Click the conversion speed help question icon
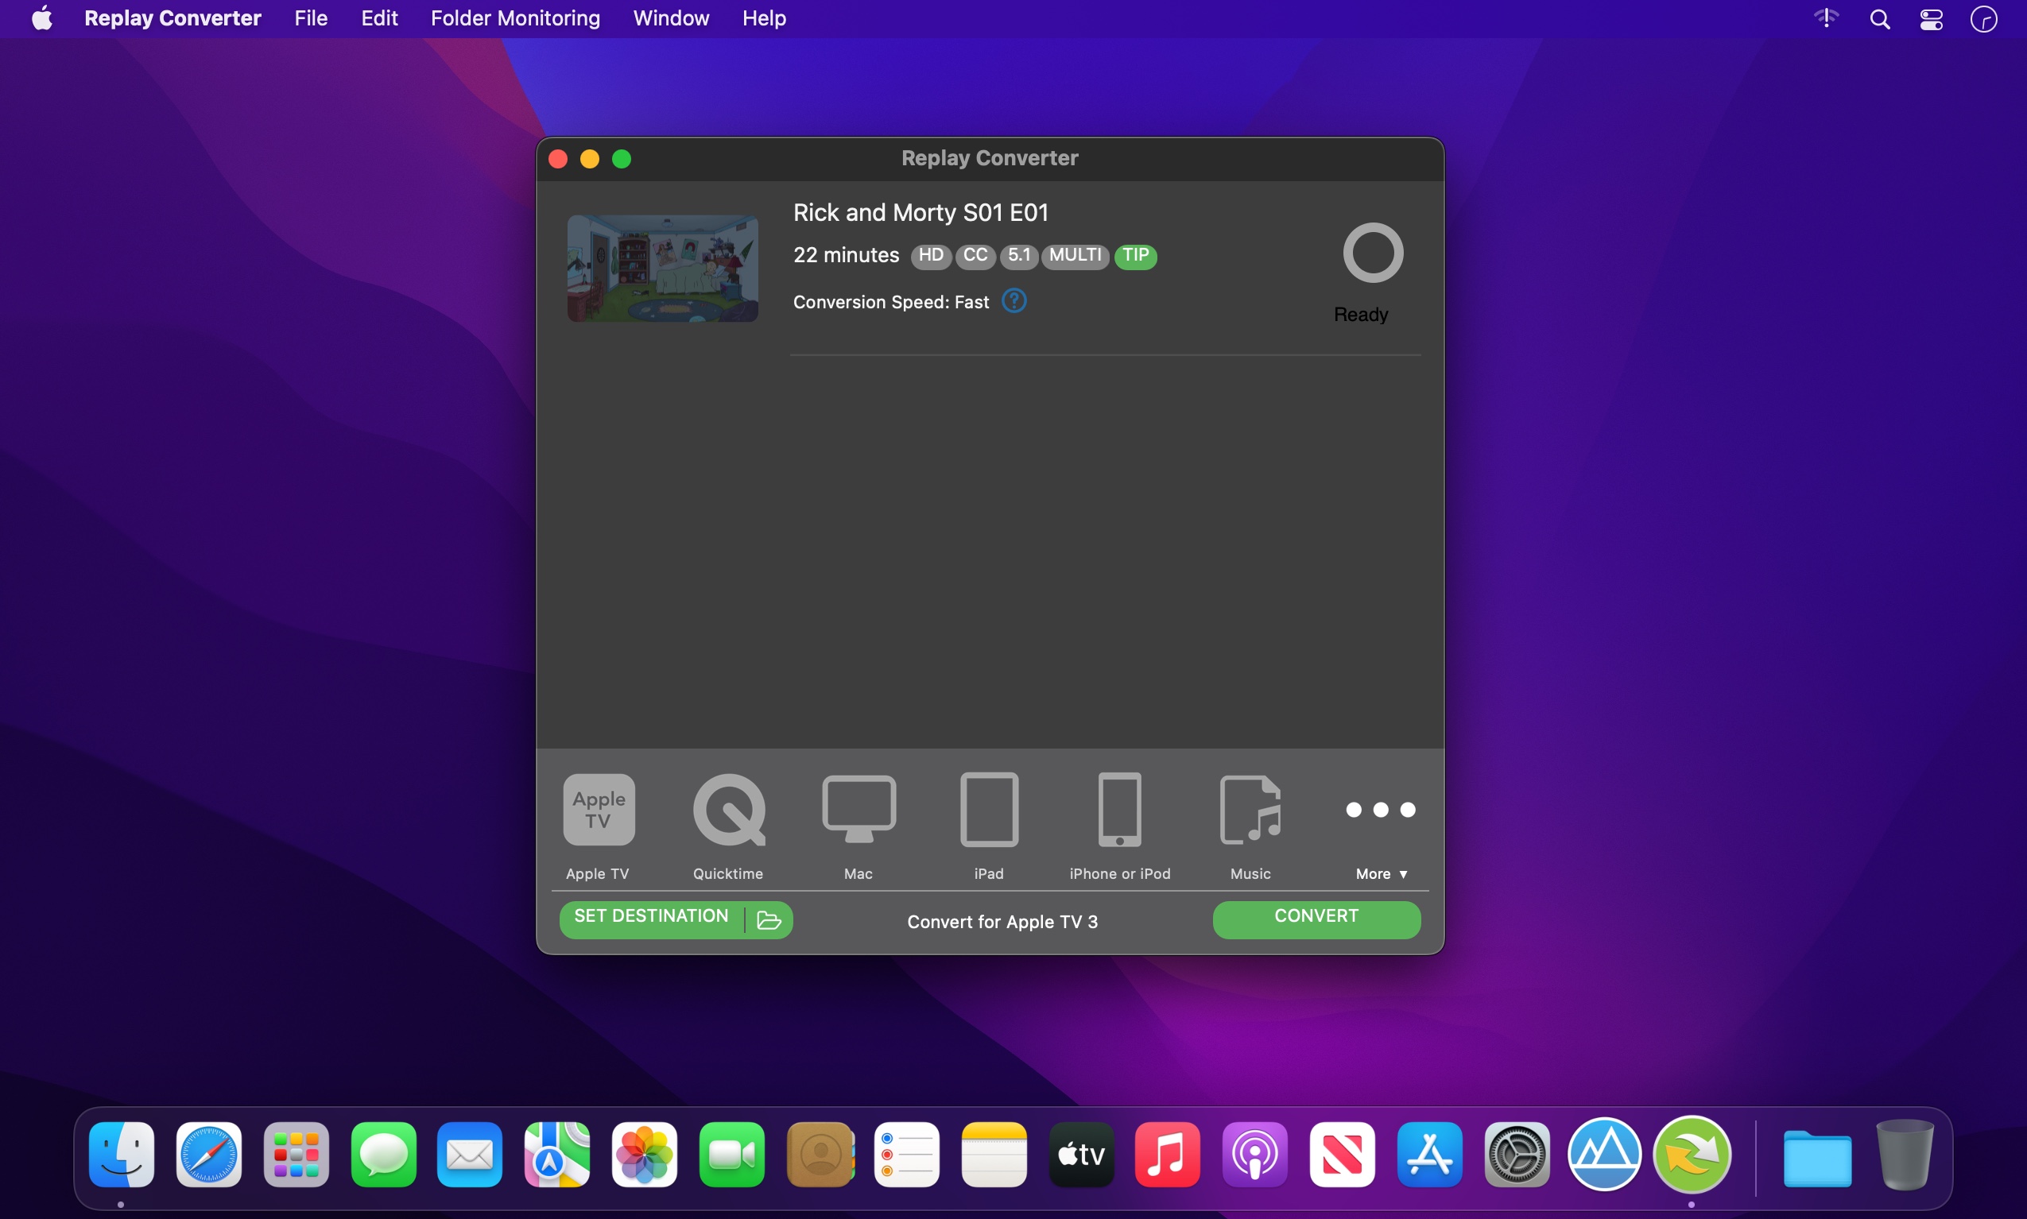2027x1219 pixels. click(1014, 301)
